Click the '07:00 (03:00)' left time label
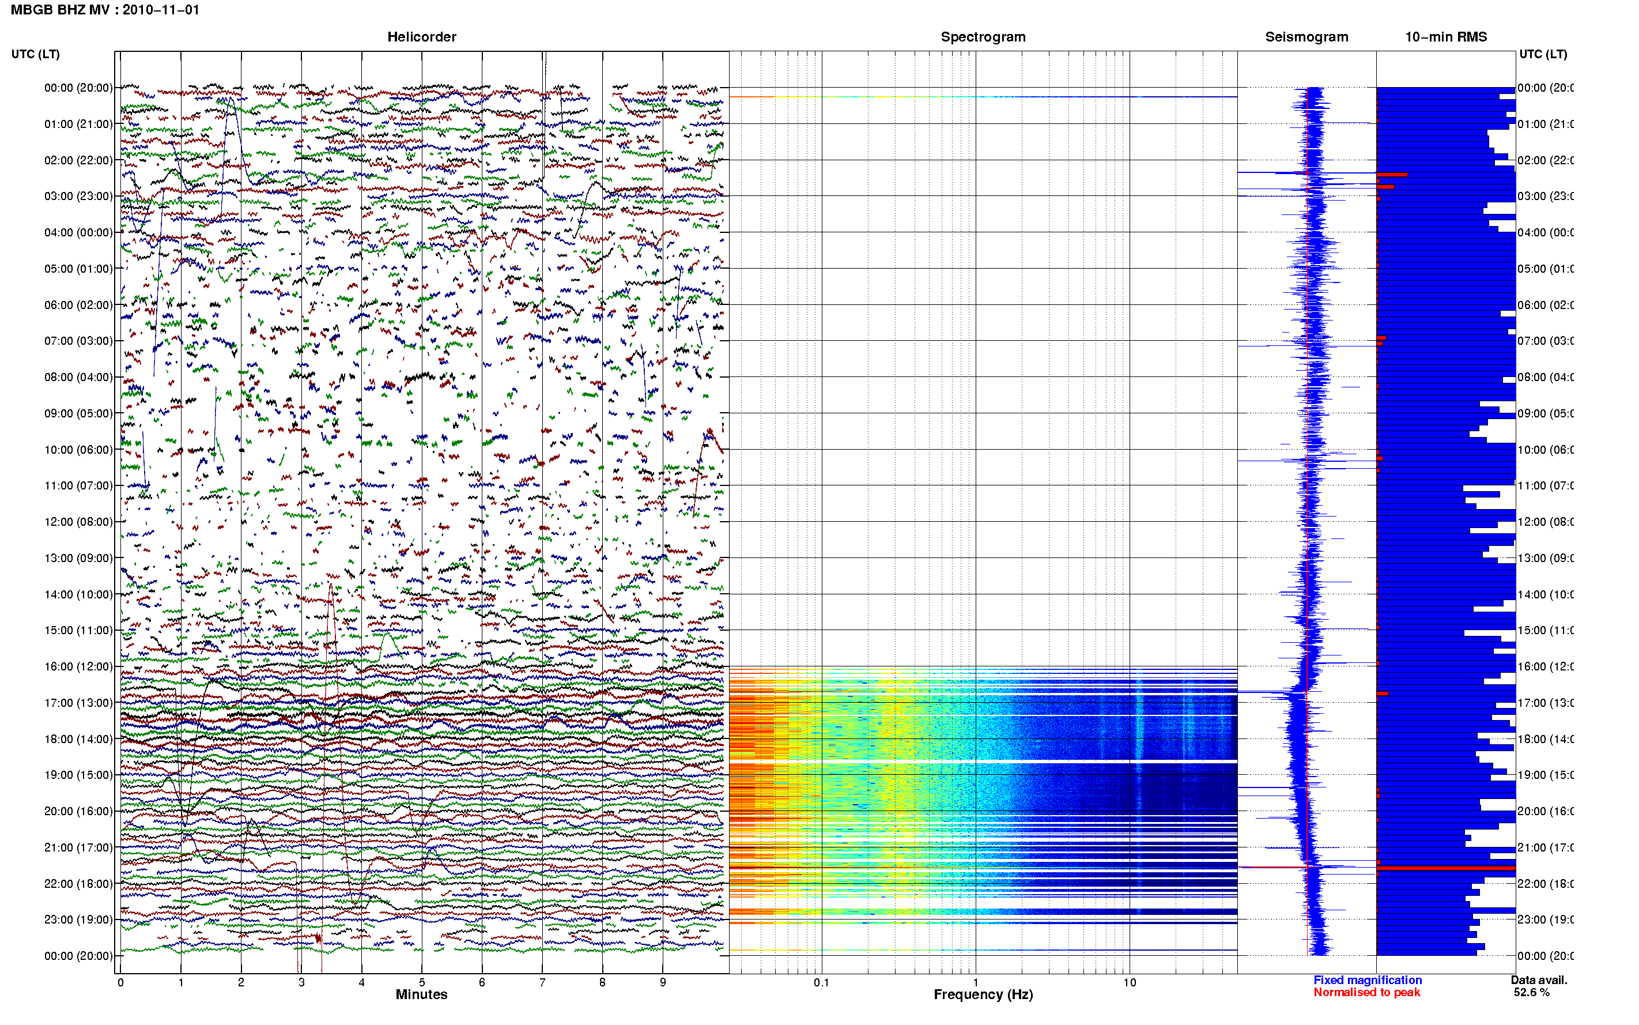Viewport: 1639px width, 1025px height. click(78, 340)
